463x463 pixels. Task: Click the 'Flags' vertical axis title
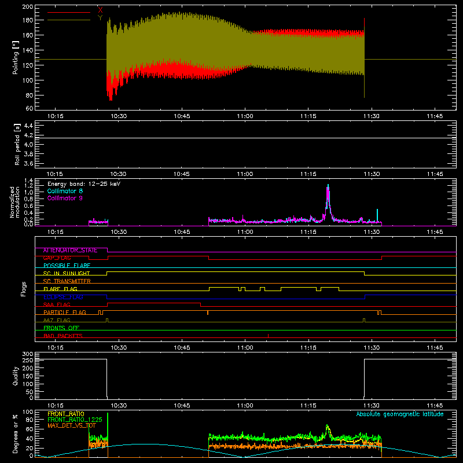pyautogui.click(x=24, y=289)
